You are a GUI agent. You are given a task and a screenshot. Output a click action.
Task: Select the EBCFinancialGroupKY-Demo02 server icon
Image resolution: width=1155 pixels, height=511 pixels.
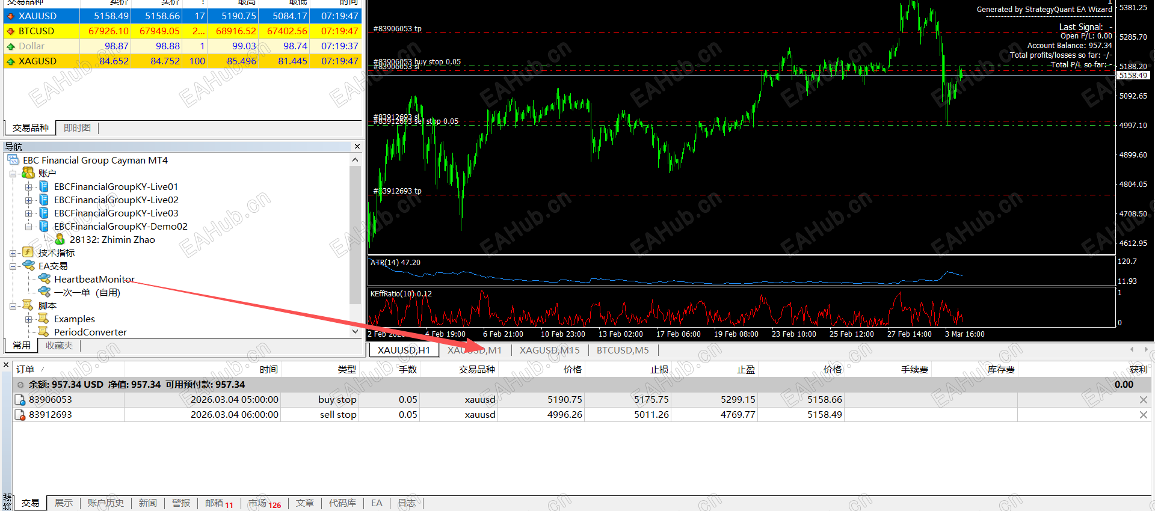click(x=44, y=226)
